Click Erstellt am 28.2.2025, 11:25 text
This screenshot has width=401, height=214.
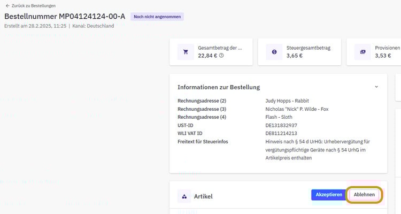pos(35,26)
